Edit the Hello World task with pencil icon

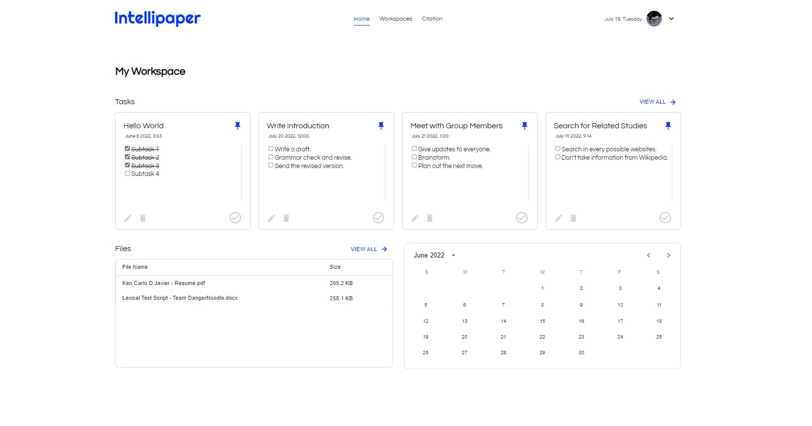coord(128,218)
